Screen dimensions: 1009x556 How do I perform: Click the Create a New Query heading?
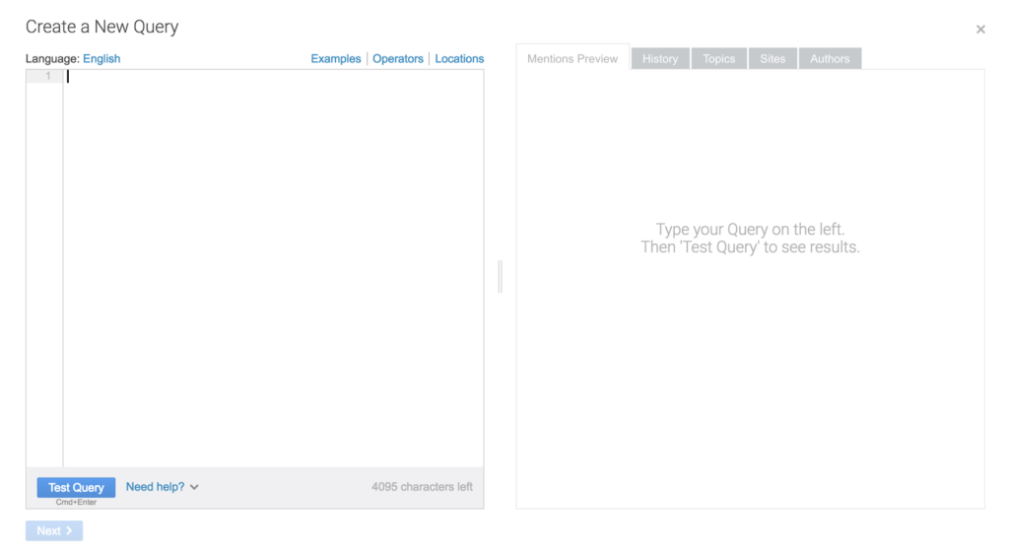[x=102, y=28]
